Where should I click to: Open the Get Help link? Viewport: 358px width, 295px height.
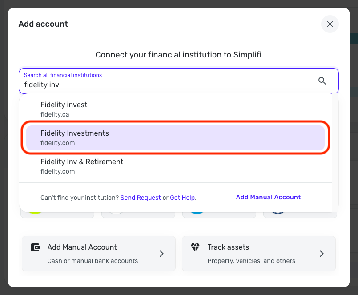pos(183,198)
